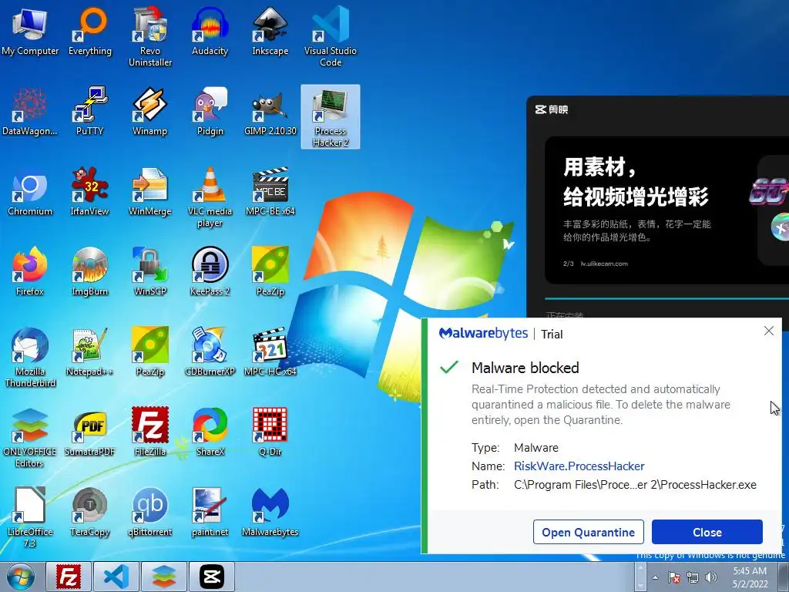Click the PeaZip icon next to KeePass 2
Image resolution: width=789 pixels, height=592 pixels.
tap(270, 271)
